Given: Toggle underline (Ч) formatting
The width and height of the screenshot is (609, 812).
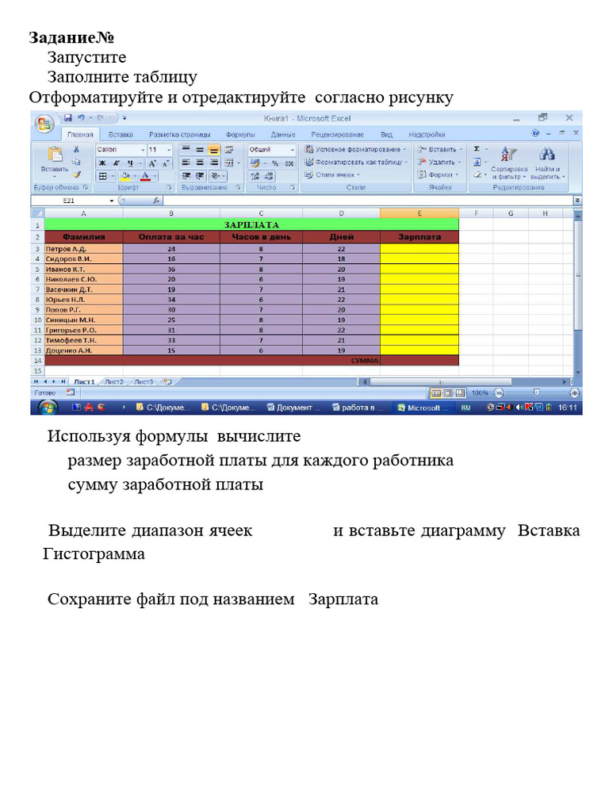Looking at the screenshot, I should 130,163.
